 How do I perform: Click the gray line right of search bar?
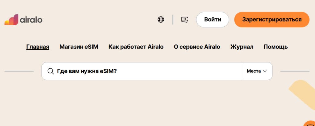click(x=295, y=71)
